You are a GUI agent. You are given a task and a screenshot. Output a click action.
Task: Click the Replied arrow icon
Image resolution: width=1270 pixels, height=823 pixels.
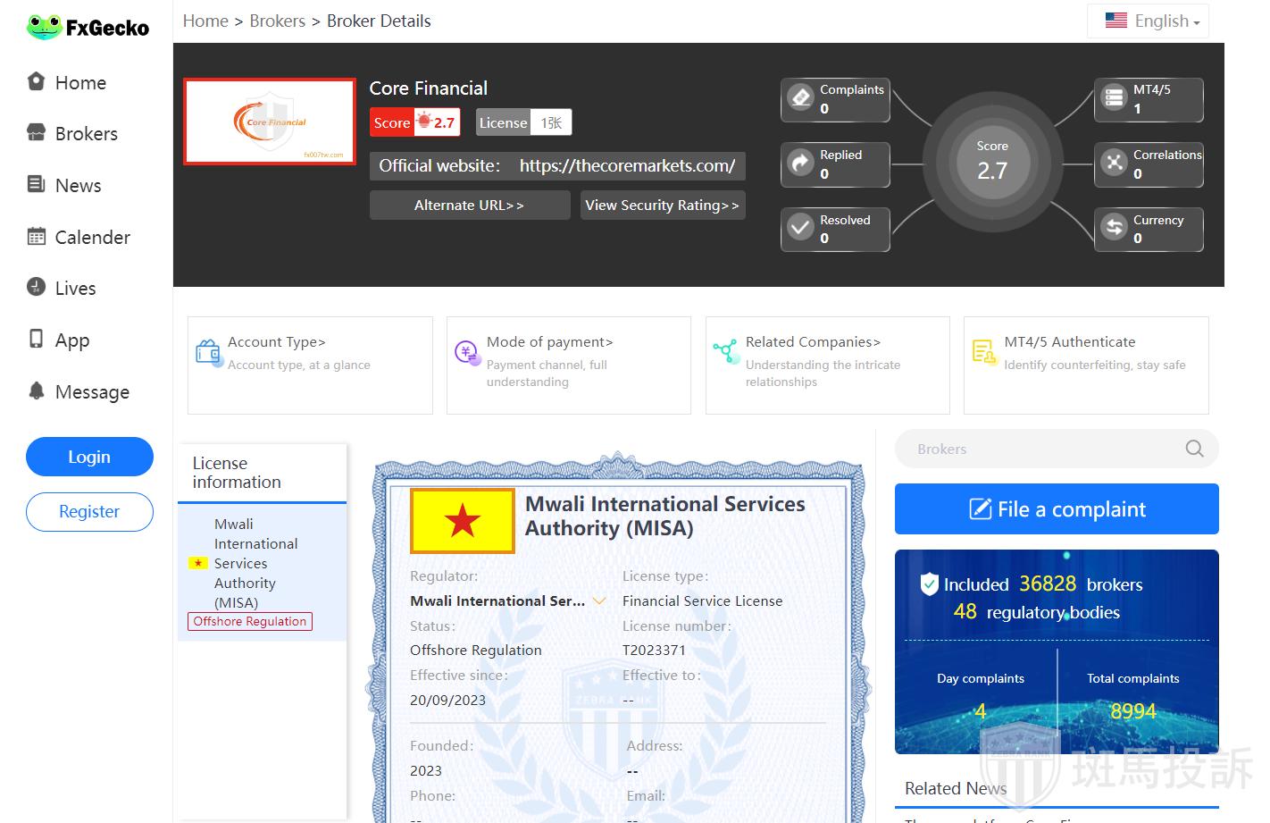801,163
